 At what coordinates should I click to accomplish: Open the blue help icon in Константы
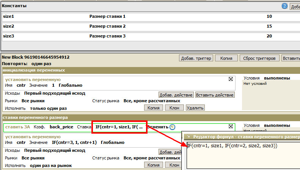pyautogui.click(x=284, y=6)
